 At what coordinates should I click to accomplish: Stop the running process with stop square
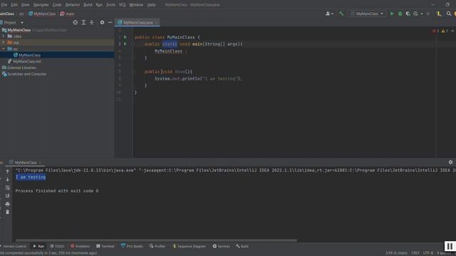(x=428, y=14)
